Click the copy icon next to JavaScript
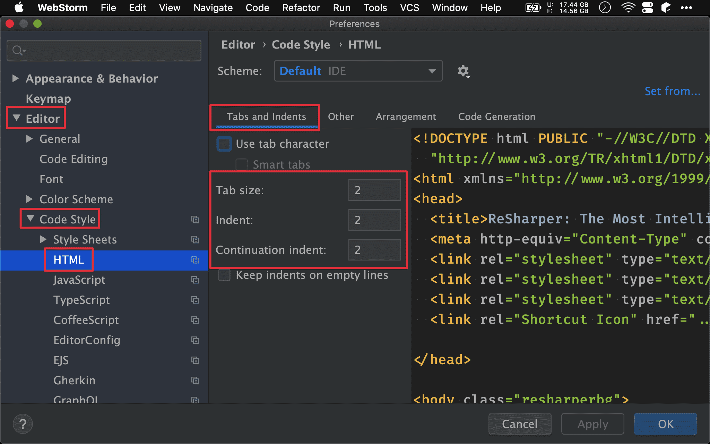Image resolution: width=710 pixels, height=444 pixels. (x=195, y=280)
